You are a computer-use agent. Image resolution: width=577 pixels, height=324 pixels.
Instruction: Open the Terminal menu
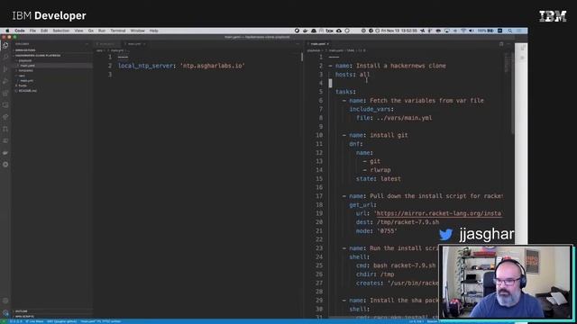tap(118, 31)
